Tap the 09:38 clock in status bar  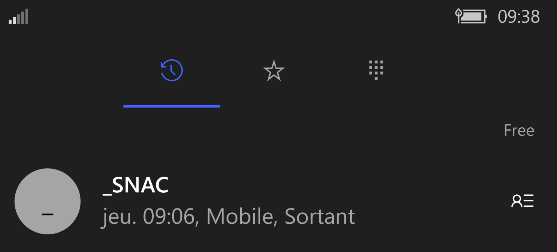pos(519,17)
